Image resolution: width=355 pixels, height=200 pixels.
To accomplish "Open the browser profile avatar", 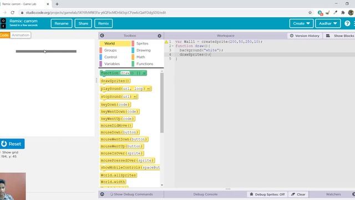I will (x=351, y=12).
